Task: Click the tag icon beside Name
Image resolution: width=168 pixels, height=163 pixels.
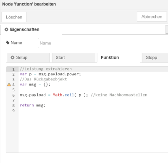Action: (8, 43)
